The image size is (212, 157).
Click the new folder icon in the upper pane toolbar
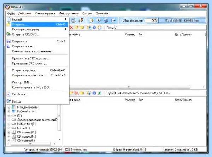point(76,28)
